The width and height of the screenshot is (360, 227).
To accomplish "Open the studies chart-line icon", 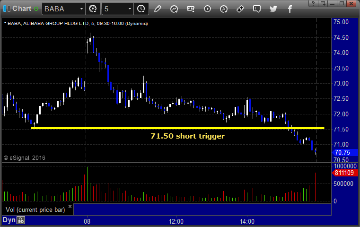I will (174, 9).
